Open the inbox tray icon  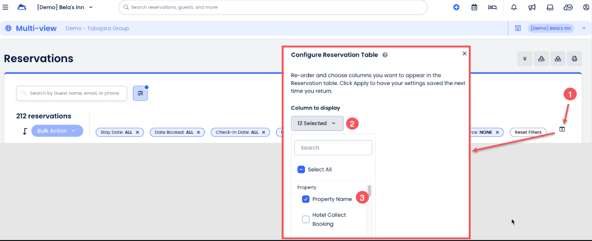550,7
